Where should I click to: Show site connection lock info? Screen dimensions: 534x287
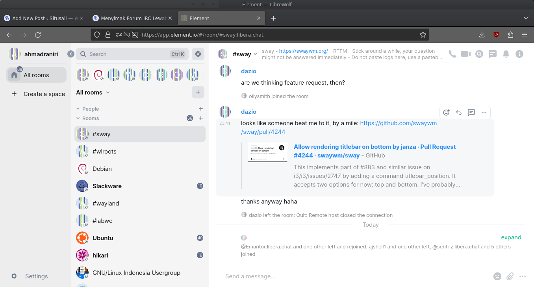[108, 35]
